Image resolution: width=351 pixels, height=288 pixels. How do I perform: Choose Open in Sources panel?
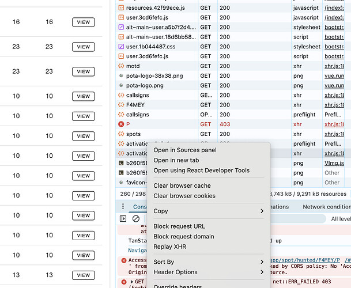(x=184, y=150)
